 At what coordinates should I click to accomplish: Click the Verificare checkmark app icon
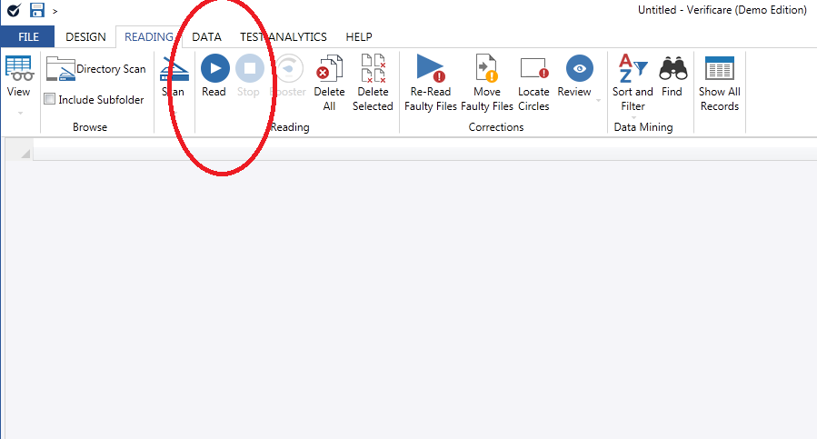coord(14,10)
